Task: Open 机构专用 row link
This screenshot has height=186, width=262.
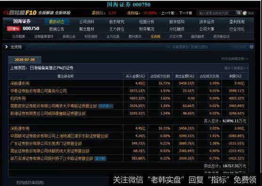Action: pos(18,98)
